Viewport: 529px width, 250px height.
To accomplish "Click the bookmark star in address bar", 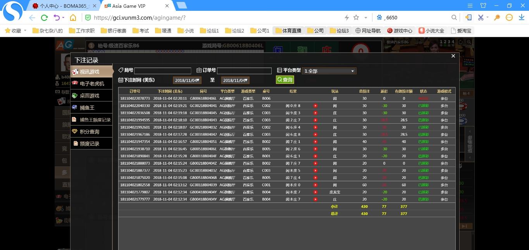I will [x=356, y=17].
